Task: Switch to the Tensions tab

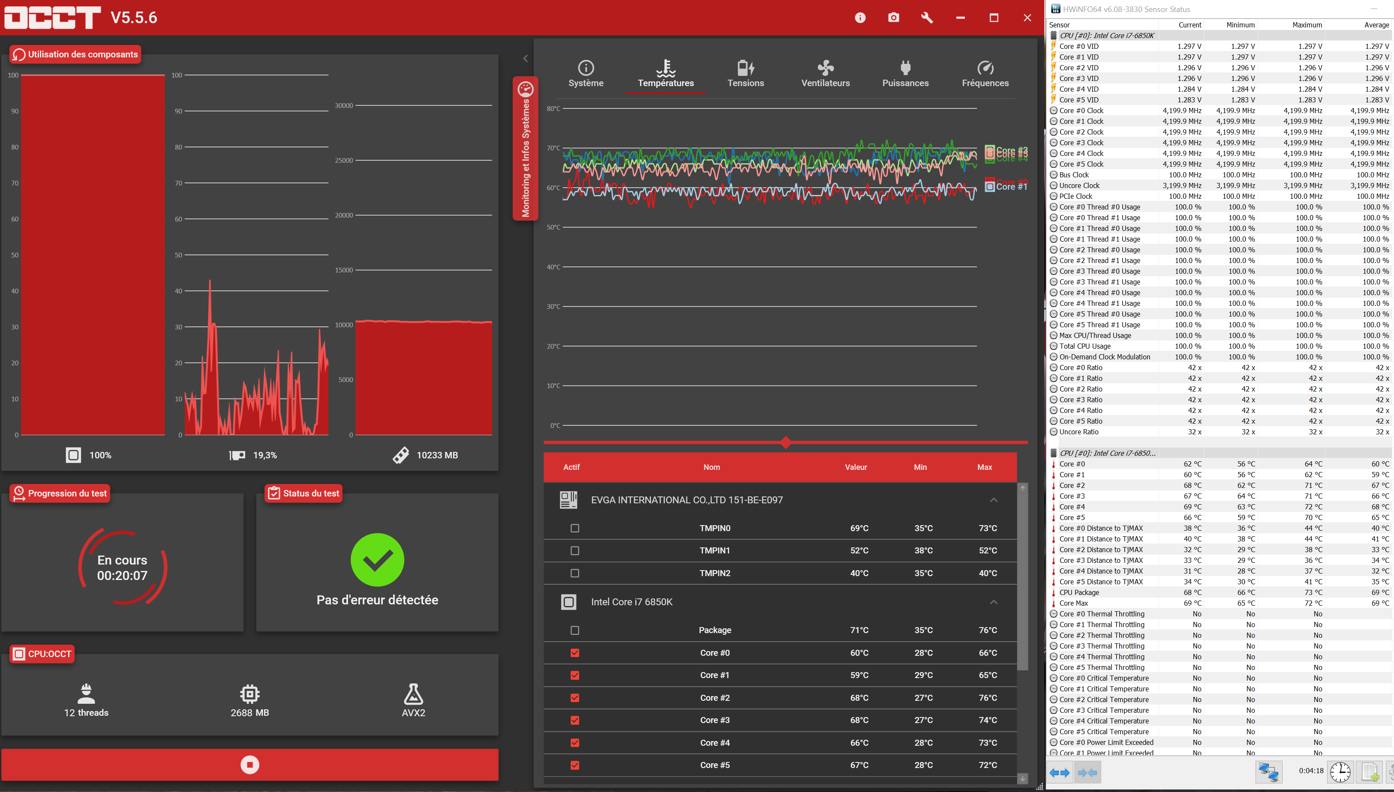Action: pyautogui.click(x=745, y=74)
